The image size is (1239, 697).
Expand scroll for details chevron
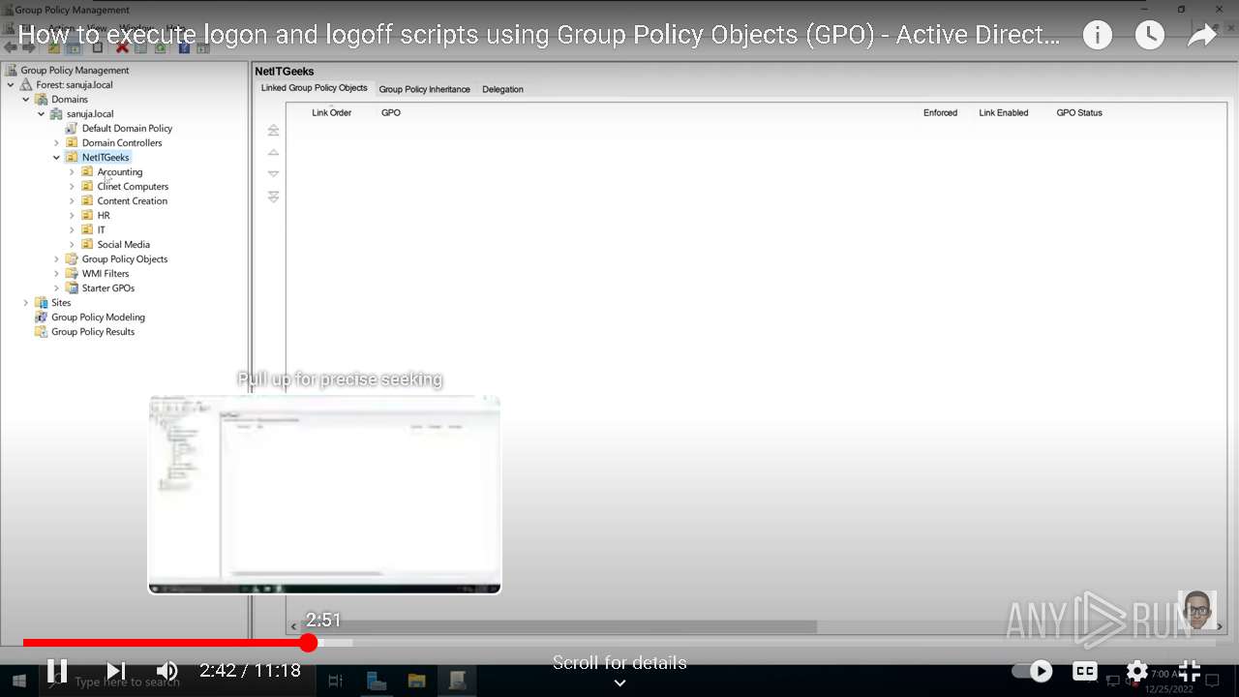[x=619, y=682]
